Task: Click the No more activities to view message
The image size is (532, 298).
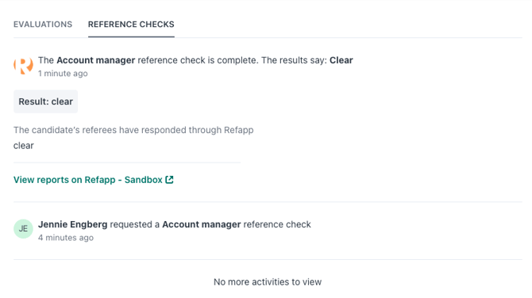Action: pyautogui.click(x=268, y=282)
